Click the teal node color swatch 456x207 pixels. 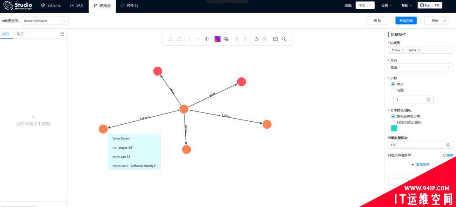[x=394, y=128]
